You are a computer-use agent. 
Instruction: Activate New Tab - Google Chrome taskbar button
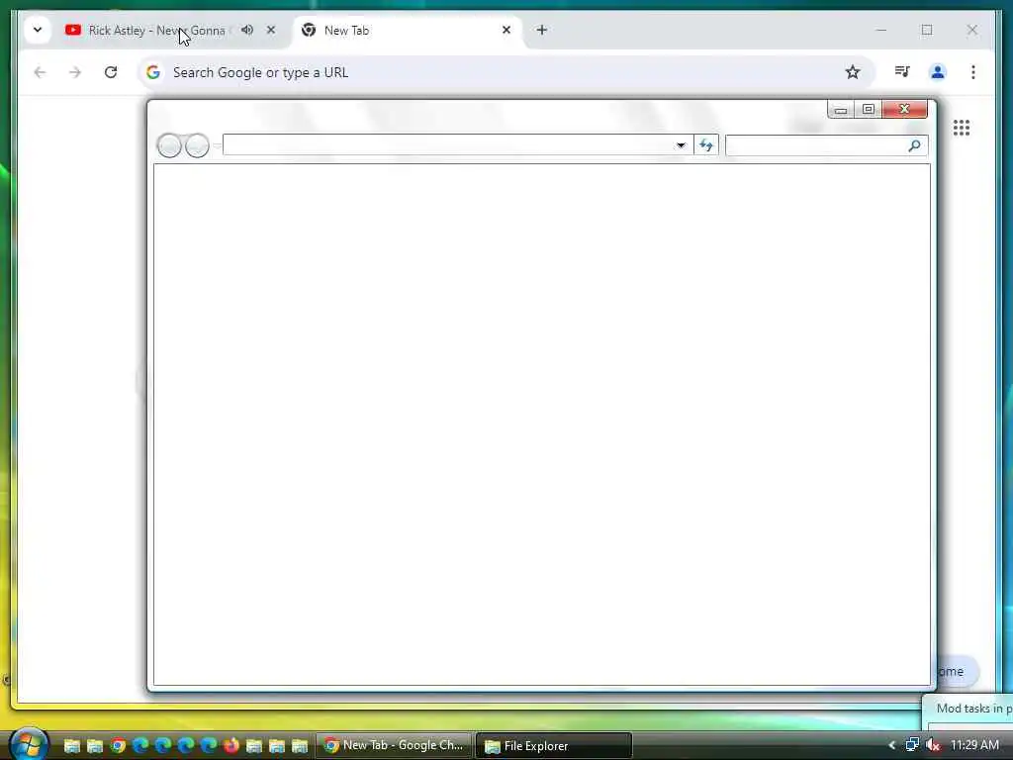click(394, 746)
